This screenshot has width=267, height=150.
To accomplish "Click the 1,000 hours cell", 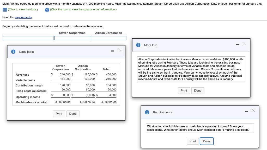I will coord(87,102).
